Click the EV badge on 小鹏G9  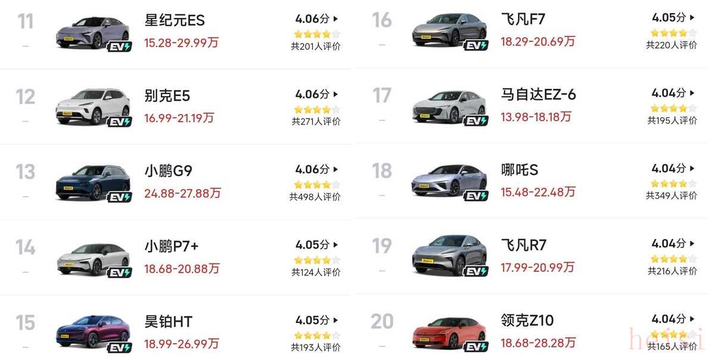pyautogui.click(x=120, y=197)
